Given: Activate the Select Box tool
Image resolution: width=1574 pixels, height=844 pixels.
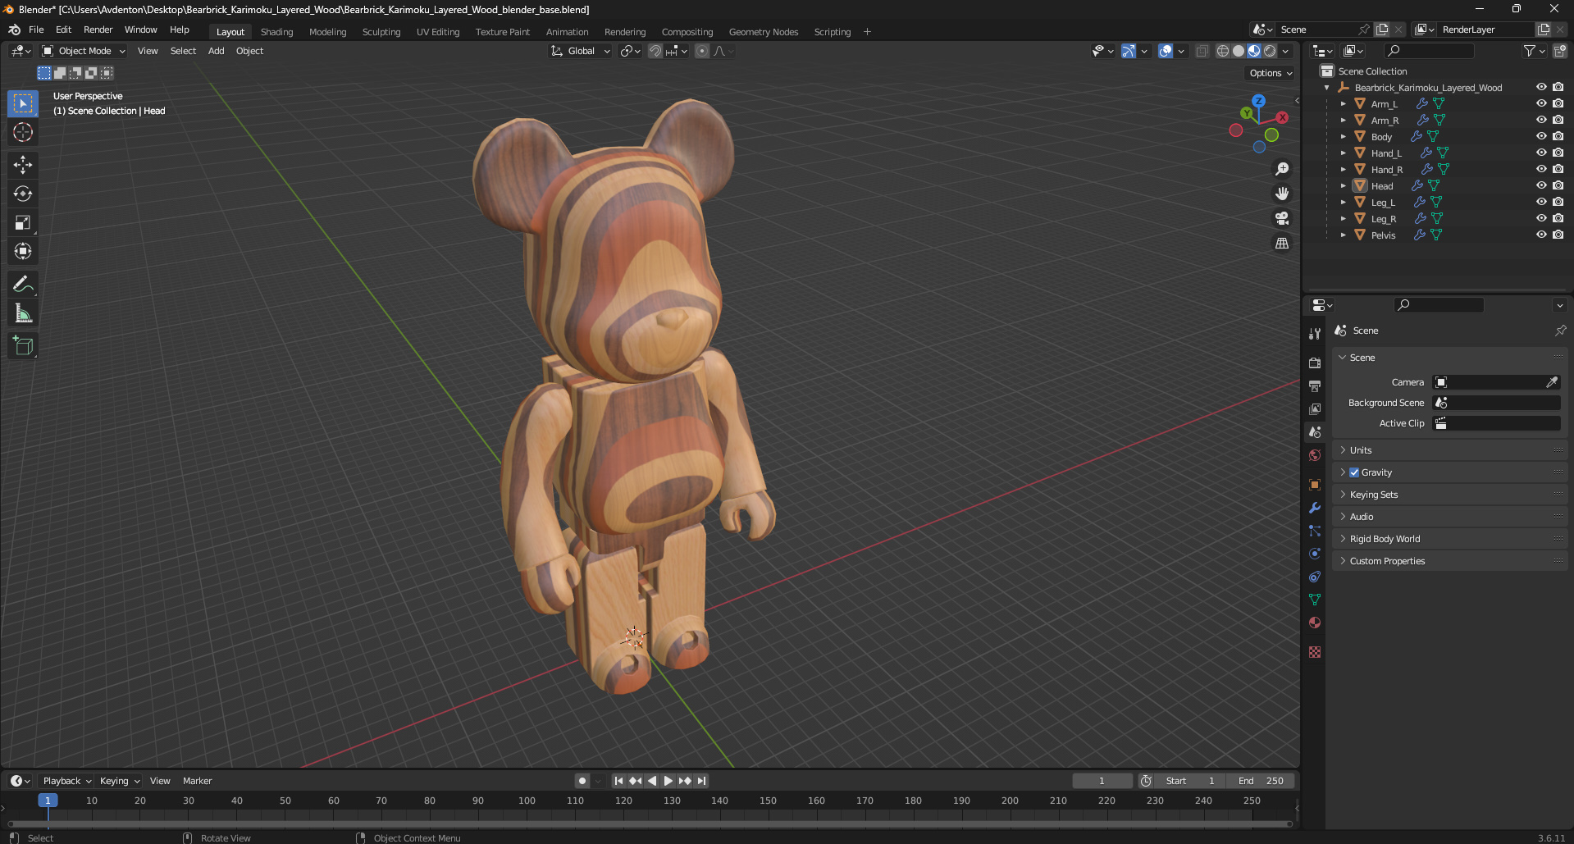Looking at the screenshot, I should coord(23,103).
